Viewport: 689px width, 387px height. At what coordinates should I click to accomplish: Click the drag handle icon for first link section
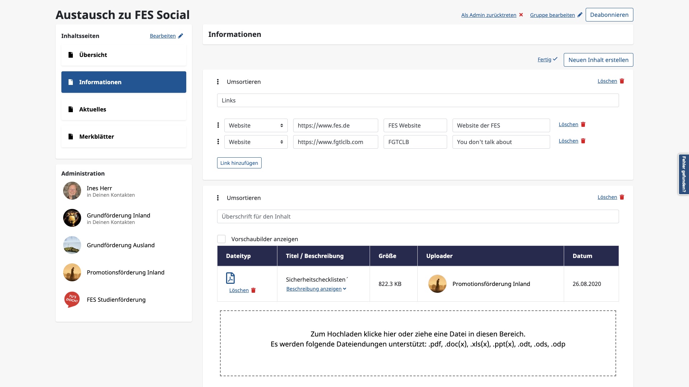pyautogui.click(x=217, y=81)
